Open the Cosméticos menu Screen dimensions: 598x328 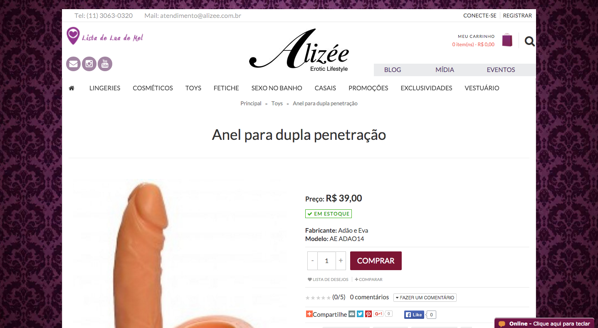point(153,88)
